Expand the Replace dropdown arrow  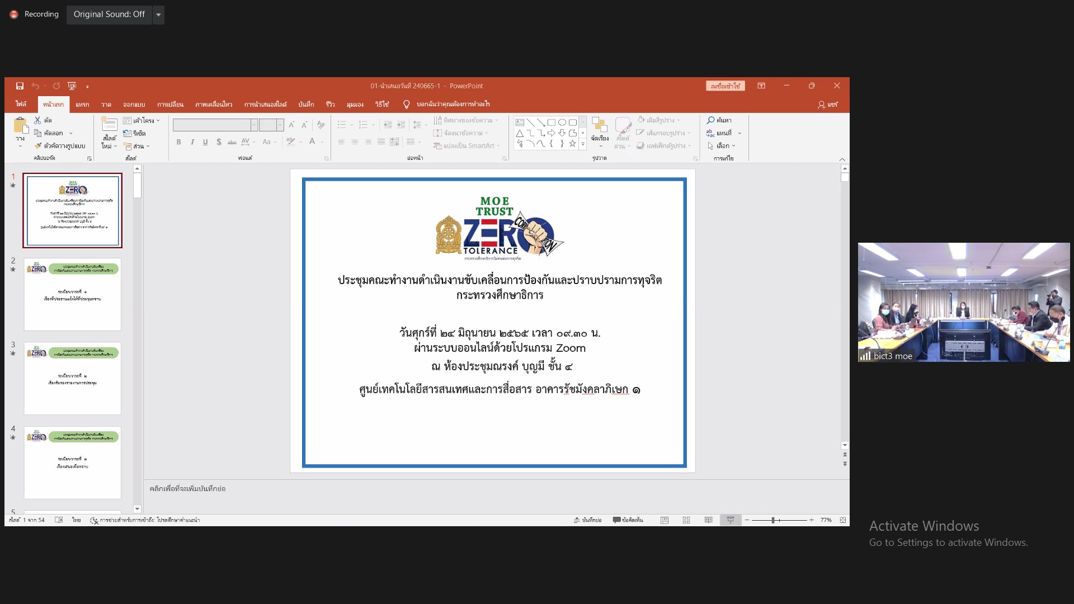pos(739,133)
